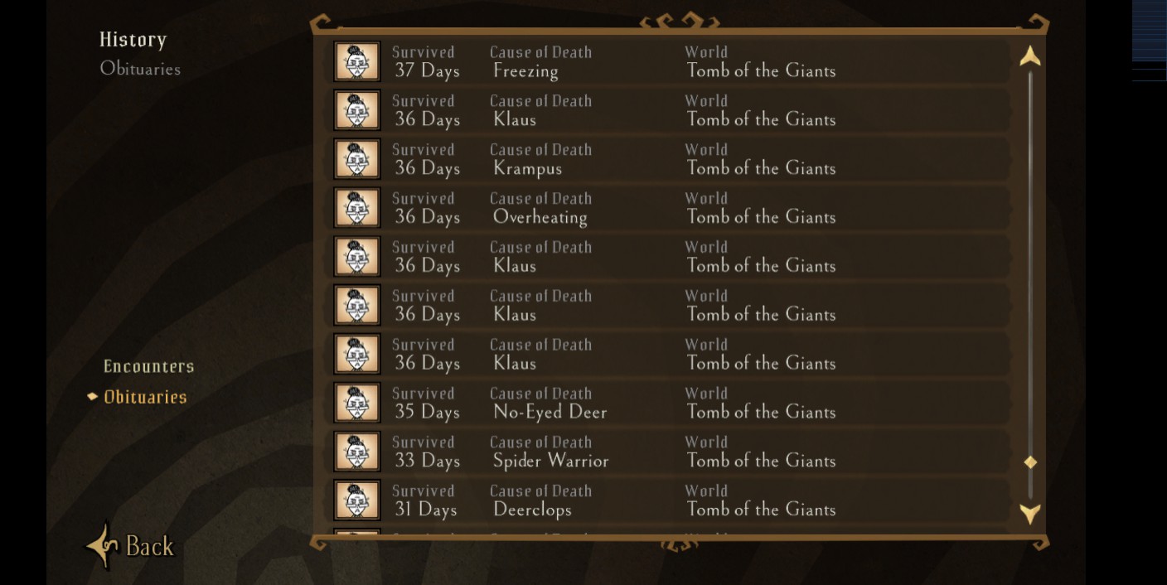
Task: Select the 37 Days Freezing entry
Action: click(663, 61)
